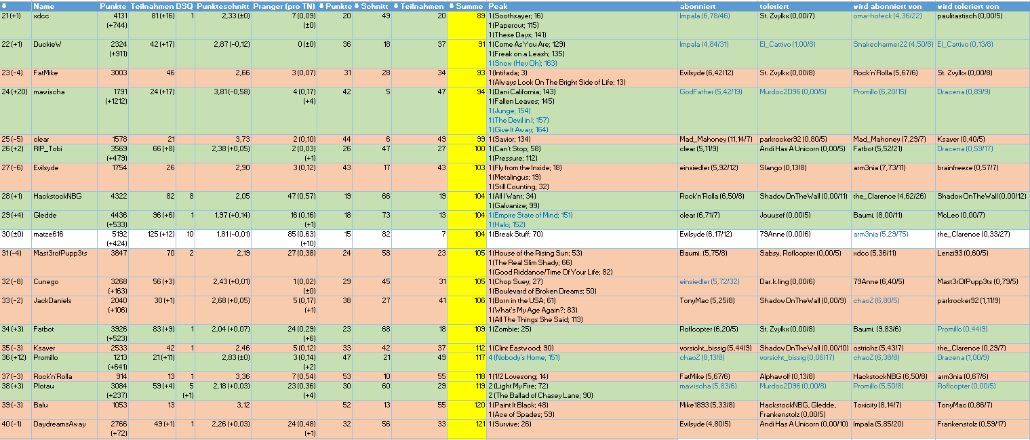Click blue cell 'Impala (6,78/46)'

pos(705,16)
